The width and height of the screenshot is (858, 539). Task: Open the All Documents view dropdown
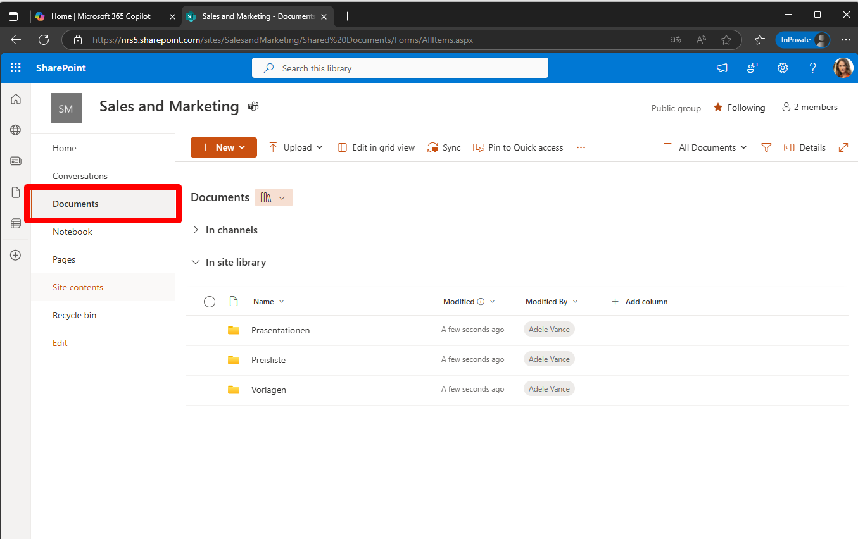705,147
